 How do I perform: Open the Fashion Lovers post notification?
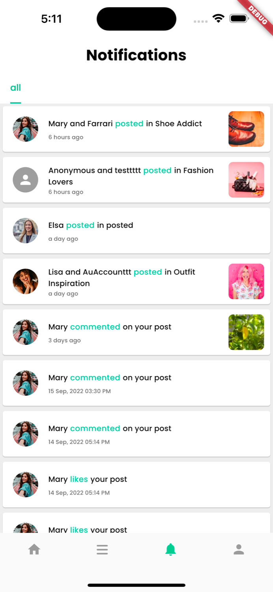click(136, 180)
